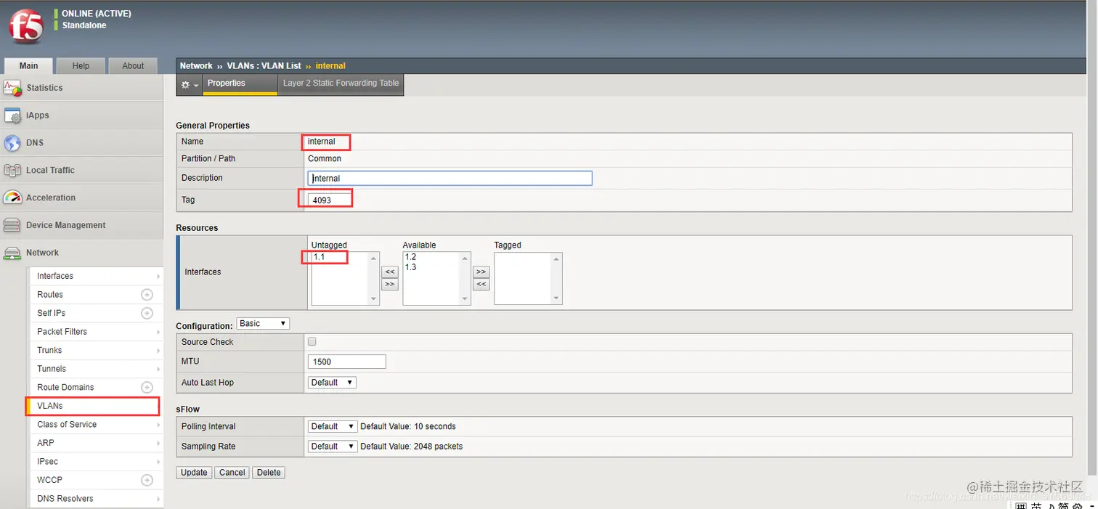Screen dimensions: 1098x509
Task: Click Tagged list scrollbar up arrow
Action: (x=557, y=258)
